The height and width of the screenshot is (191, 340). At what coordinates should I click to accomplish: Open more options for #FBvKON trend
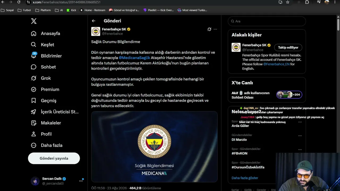(300, 149)
